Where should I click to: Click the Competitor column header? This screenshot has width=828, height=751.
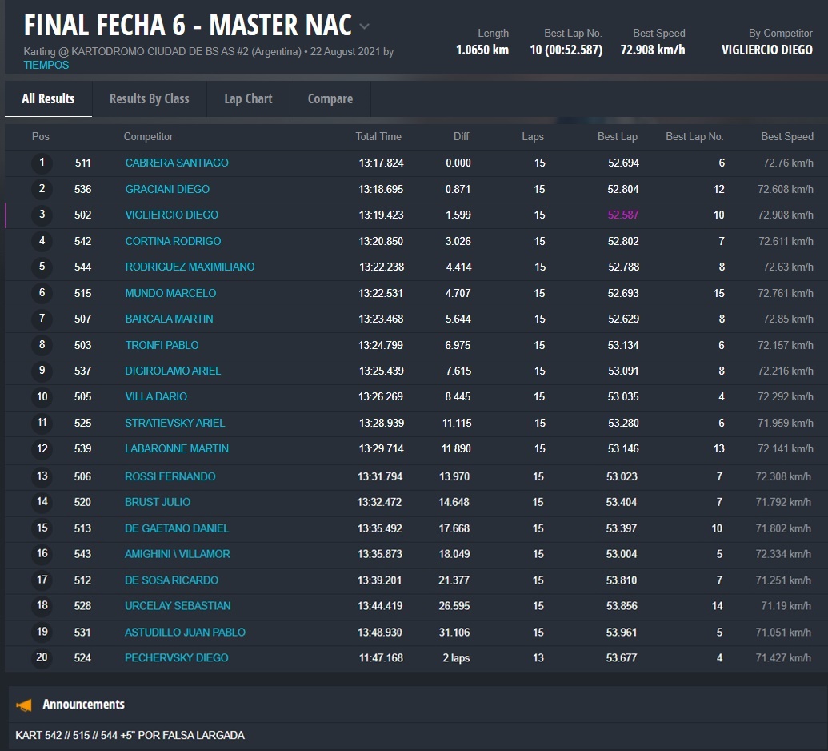[148, 136]
